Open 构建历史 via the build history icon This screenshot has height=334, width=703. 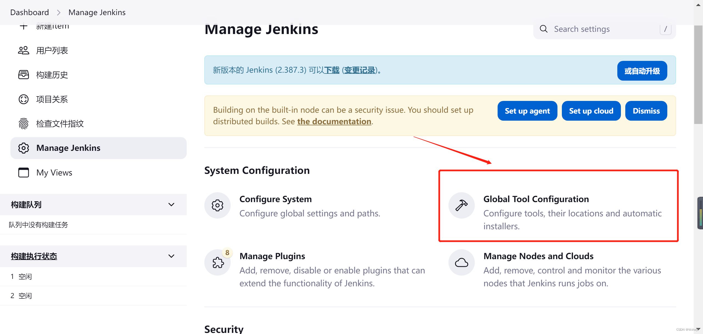click(x=24, y=75)
